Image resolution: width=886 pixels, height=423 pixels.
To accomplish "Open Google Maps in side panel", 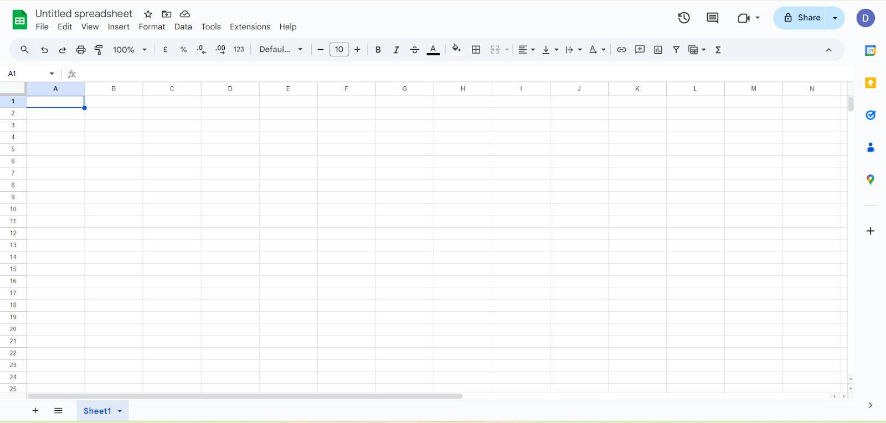I will click(x=870, y=180).
